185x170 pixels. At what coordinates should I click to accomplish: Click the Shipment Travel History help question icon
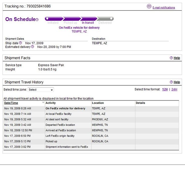click(171, 82)
